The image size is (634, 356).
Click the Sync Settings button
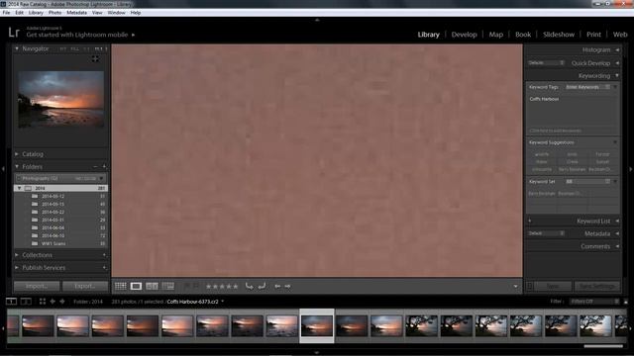[x=596, y=286]
